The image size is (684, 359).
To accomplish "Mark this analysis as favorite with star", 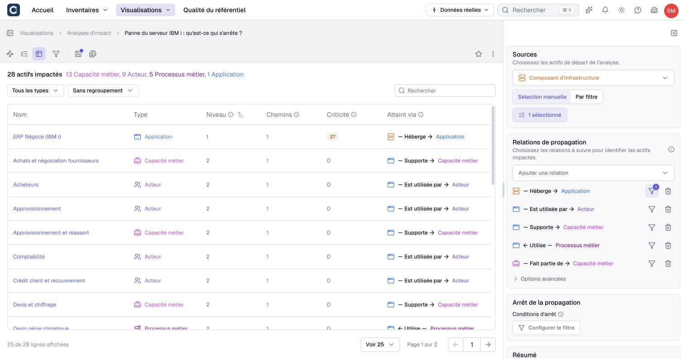I will [479, 54].
